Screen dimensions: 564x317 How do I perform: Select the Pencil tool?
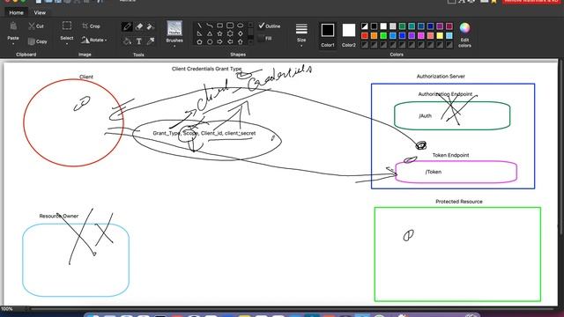click(x=127, y=26)
